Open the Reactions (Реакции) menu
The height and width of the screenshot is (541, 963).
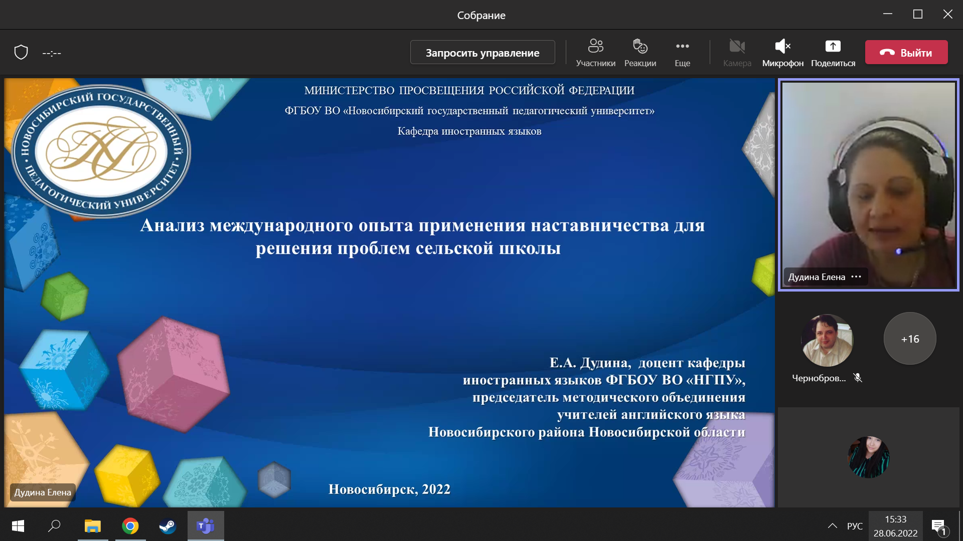(640, 53)
